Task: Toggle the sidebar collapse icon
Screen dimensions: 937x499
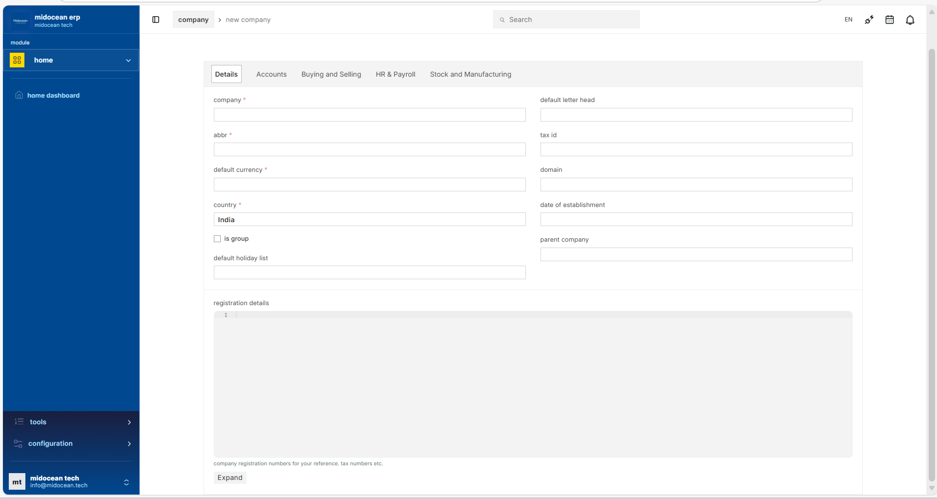Action: click(156, 20)
